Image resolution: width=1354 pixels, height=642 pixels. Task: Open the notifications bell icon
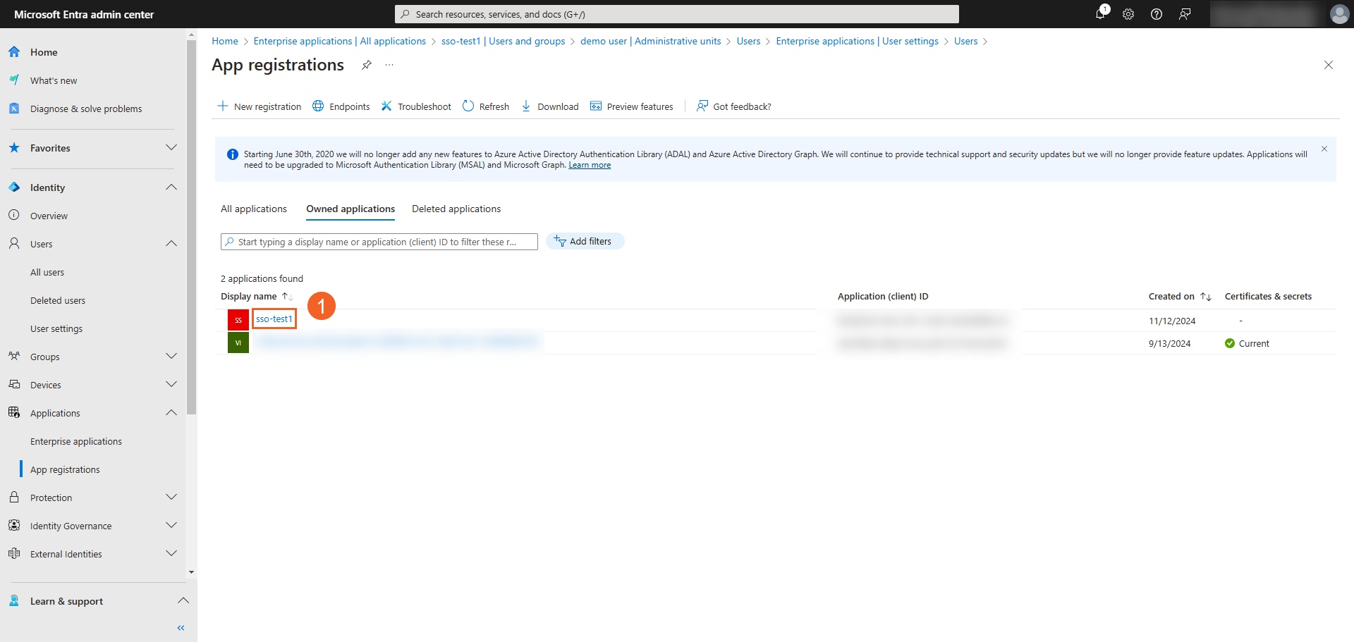click(1100, 14)
